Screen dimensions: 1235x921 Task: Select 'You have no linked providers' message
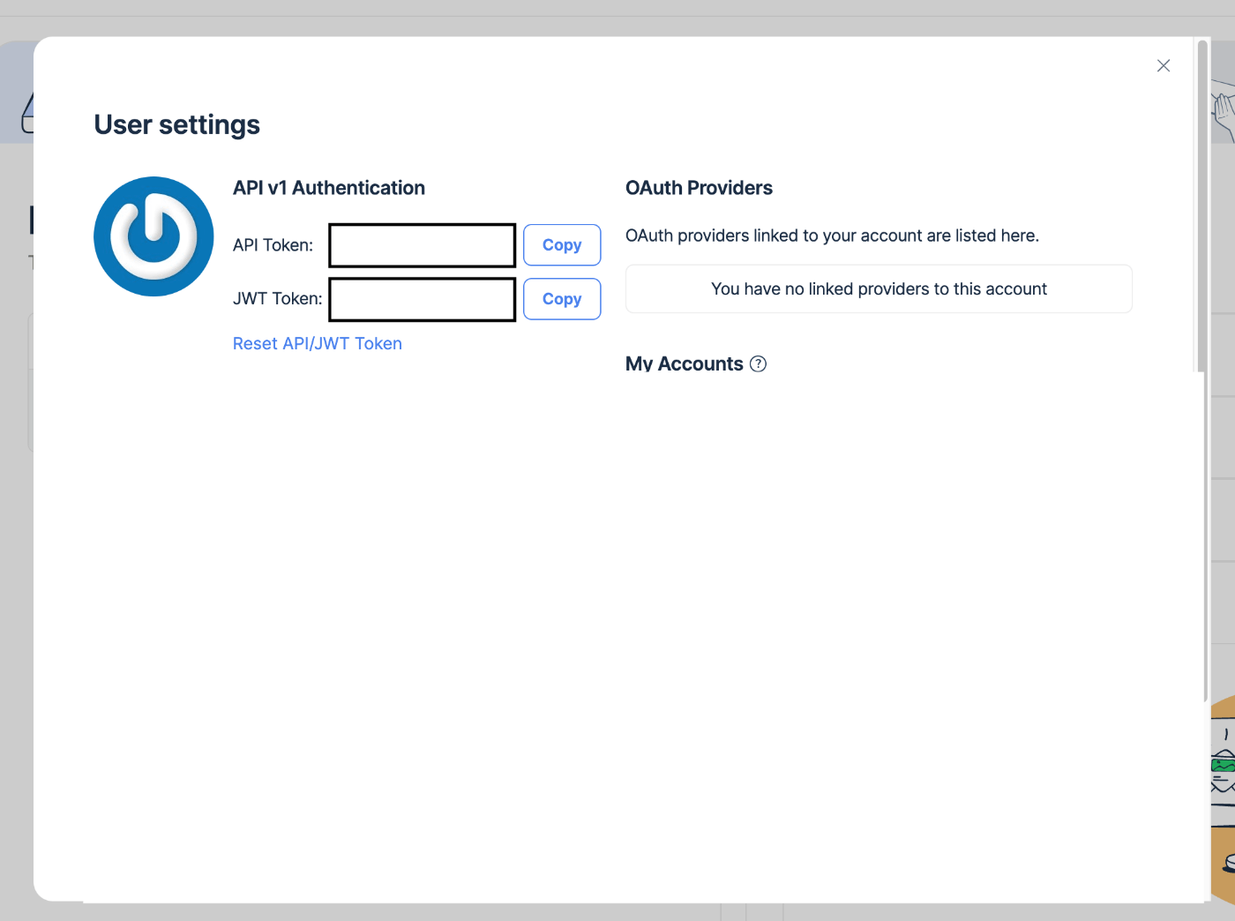tap(879, 289)
